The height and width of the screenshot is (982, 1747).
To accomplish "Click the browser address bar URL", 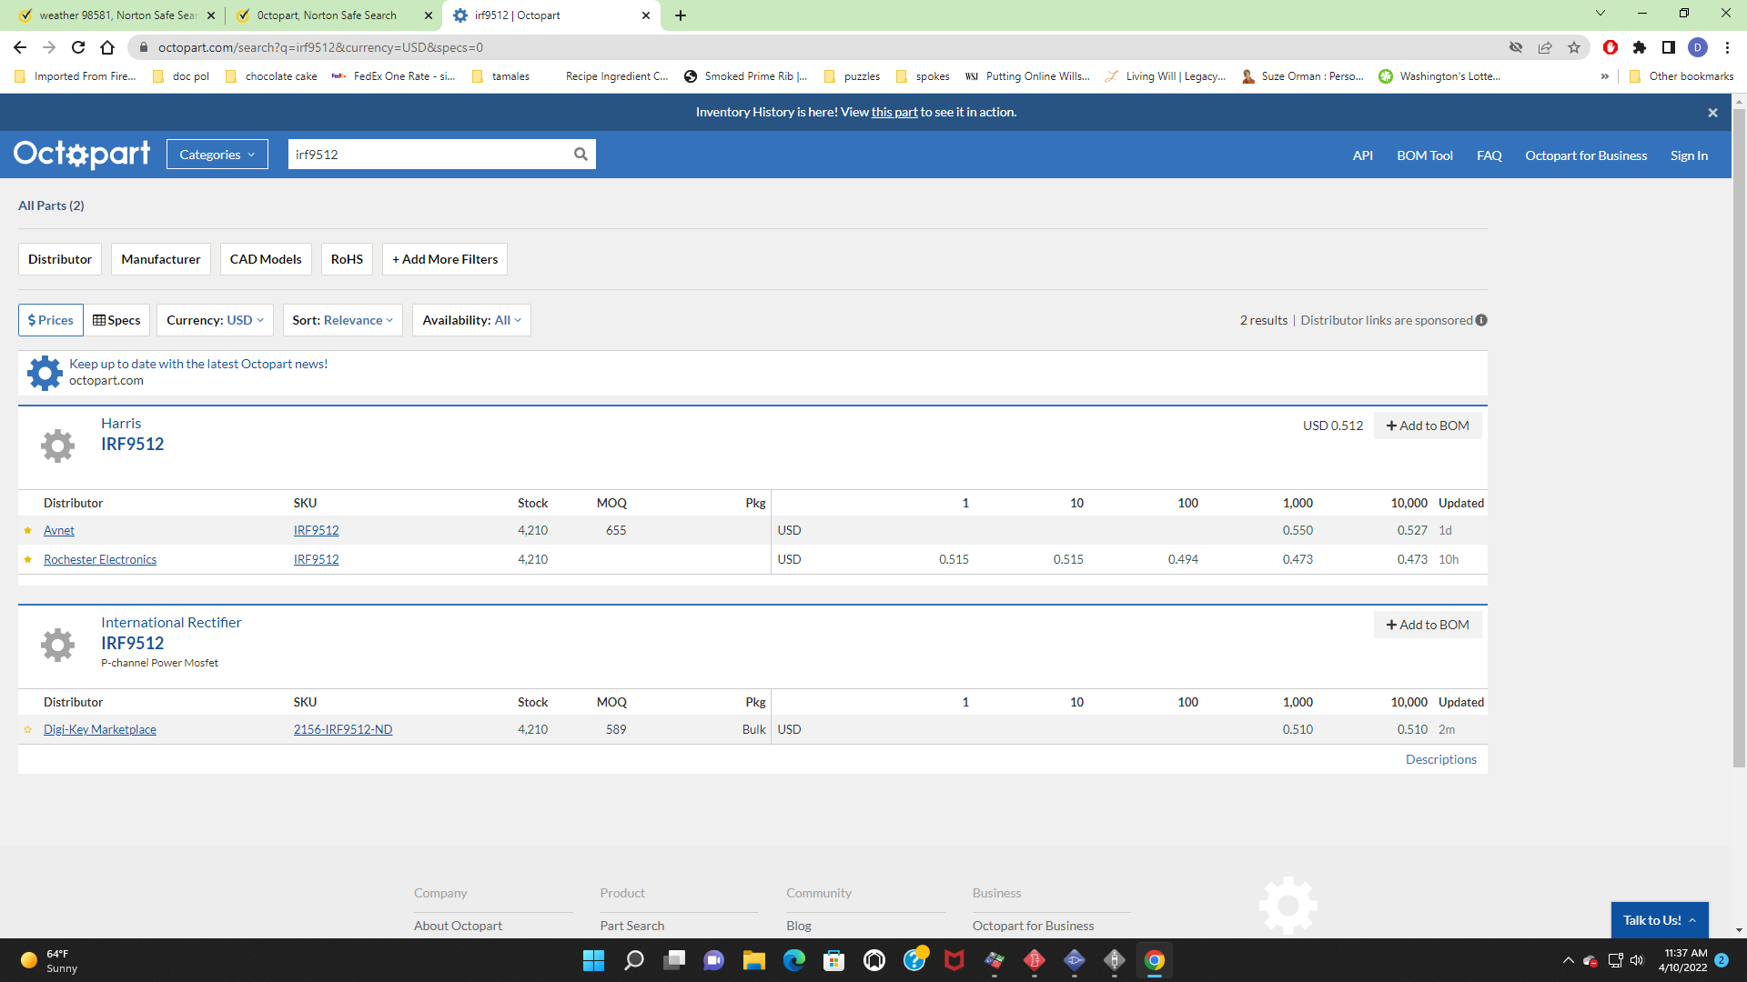I will click(x=320, y=47).
